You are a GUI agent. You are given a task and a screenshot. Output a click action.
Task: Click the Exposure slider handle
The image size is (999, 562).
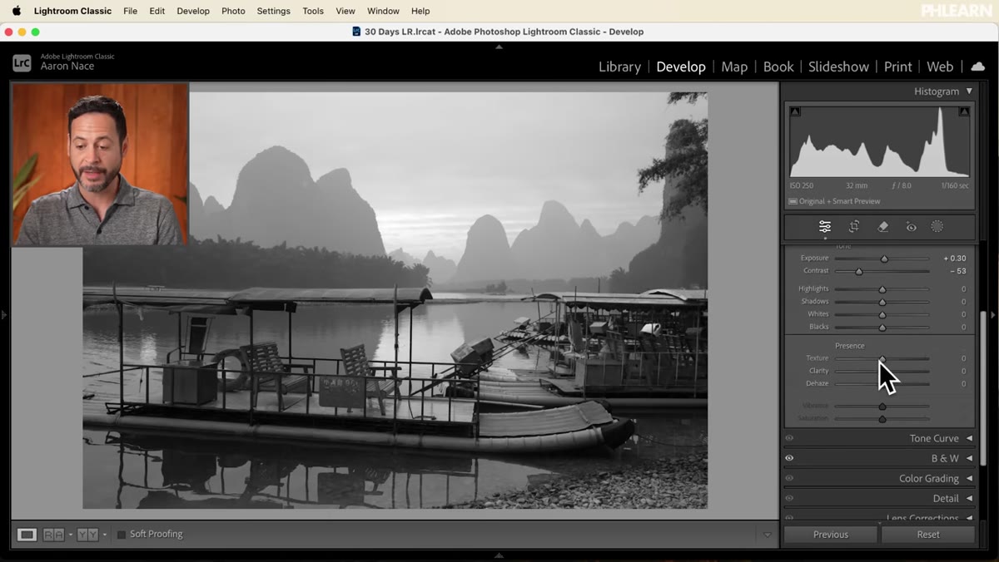(x=884, y=259)
